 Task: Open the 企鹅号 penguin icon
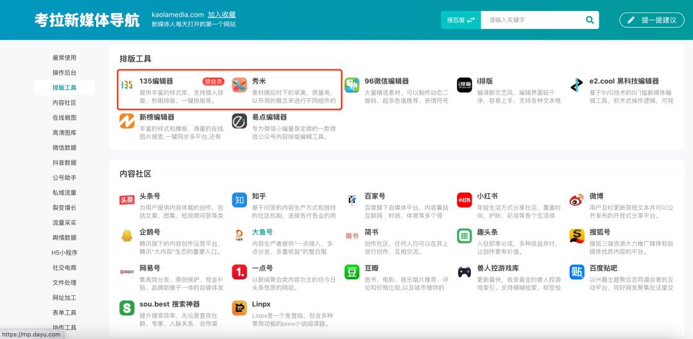[127, 236]
